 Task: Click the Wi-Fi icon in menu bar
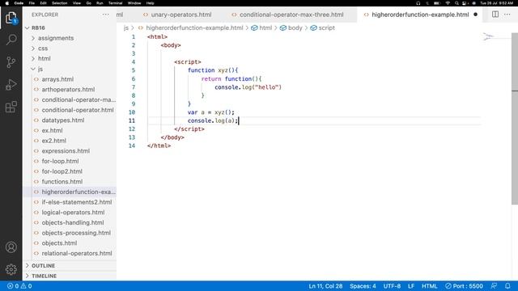(x=448, y=3)
